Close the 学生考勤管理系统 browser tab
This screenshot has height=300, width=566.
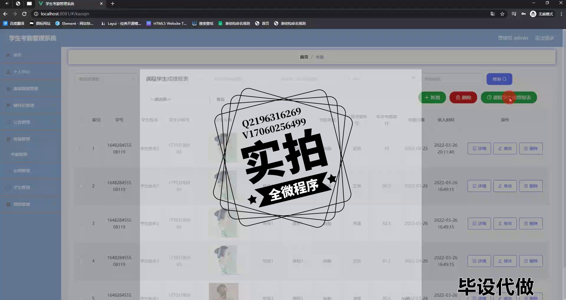101,4
